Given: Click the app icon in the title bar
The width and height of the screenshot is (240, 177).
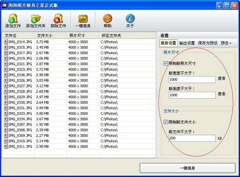Looking at the screenshot, I should [x=5, y=5].
